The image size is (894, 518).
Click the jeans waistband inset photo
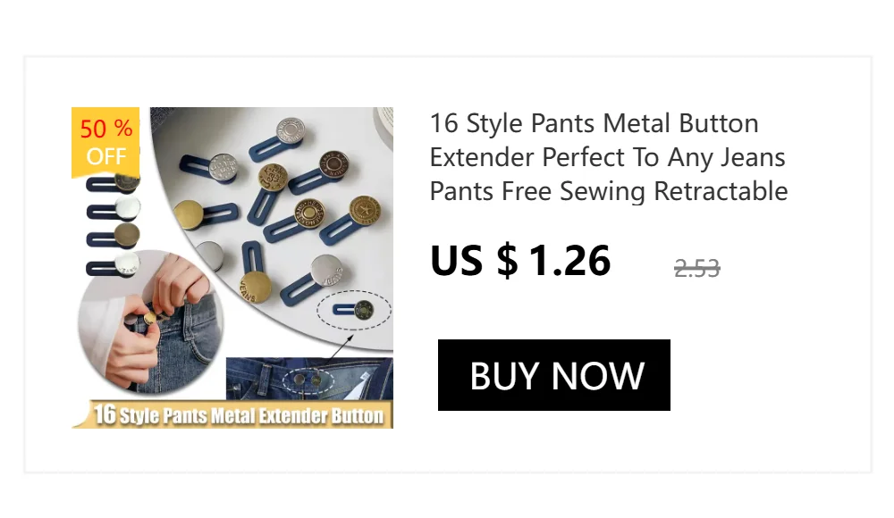point(309,379)
